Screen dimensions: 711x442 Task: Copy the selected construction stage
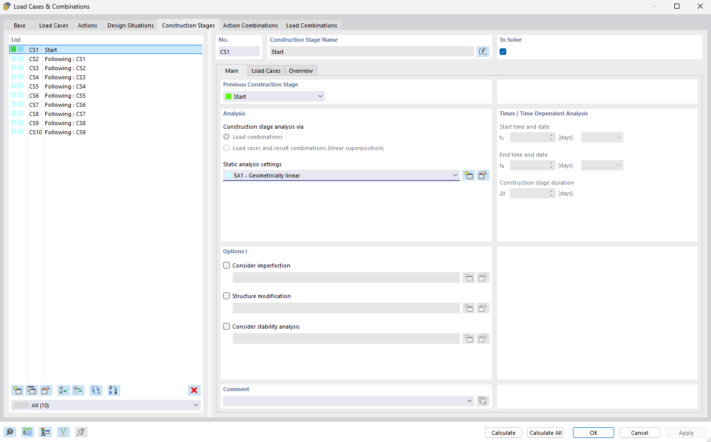[32, 390]
